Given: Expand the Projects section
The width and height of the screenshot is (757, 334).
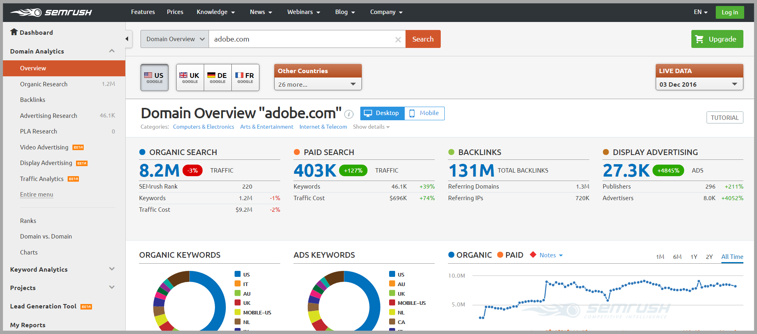Looking at the screenshot, I should point(112,287).
